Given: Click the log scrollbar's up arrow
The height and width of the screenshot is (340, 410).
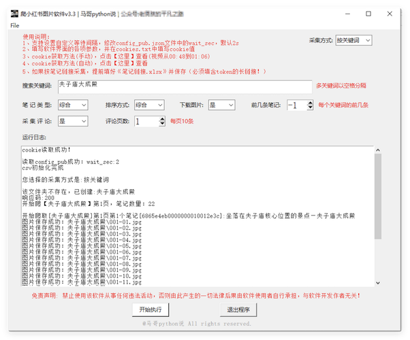Looking at the screenshot, I should click(378, 151).
